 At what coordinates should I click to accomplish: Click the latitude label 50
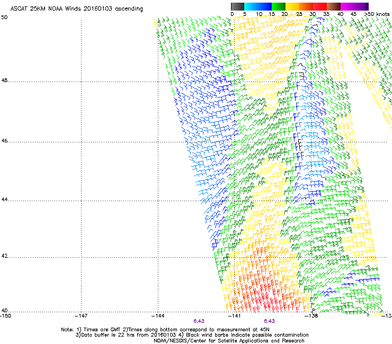click(x=4, y=17)
